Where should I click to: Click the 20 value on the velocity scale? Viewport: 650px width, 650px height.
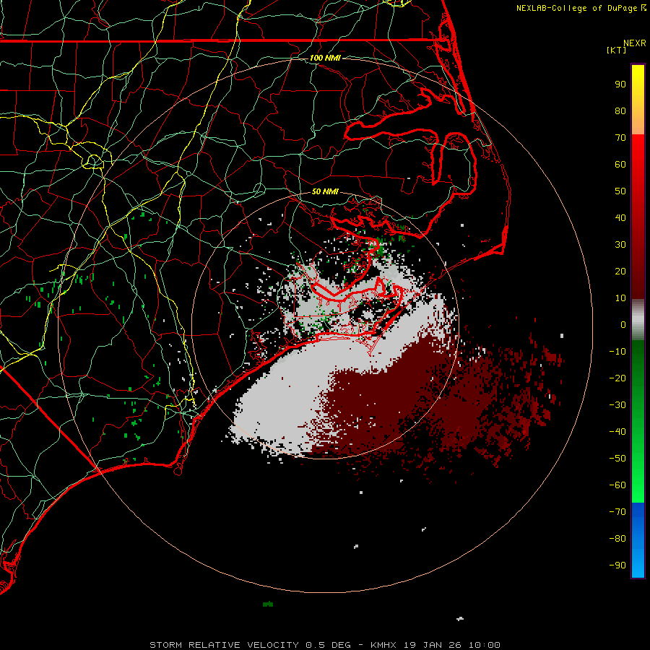tap(620, 271)
